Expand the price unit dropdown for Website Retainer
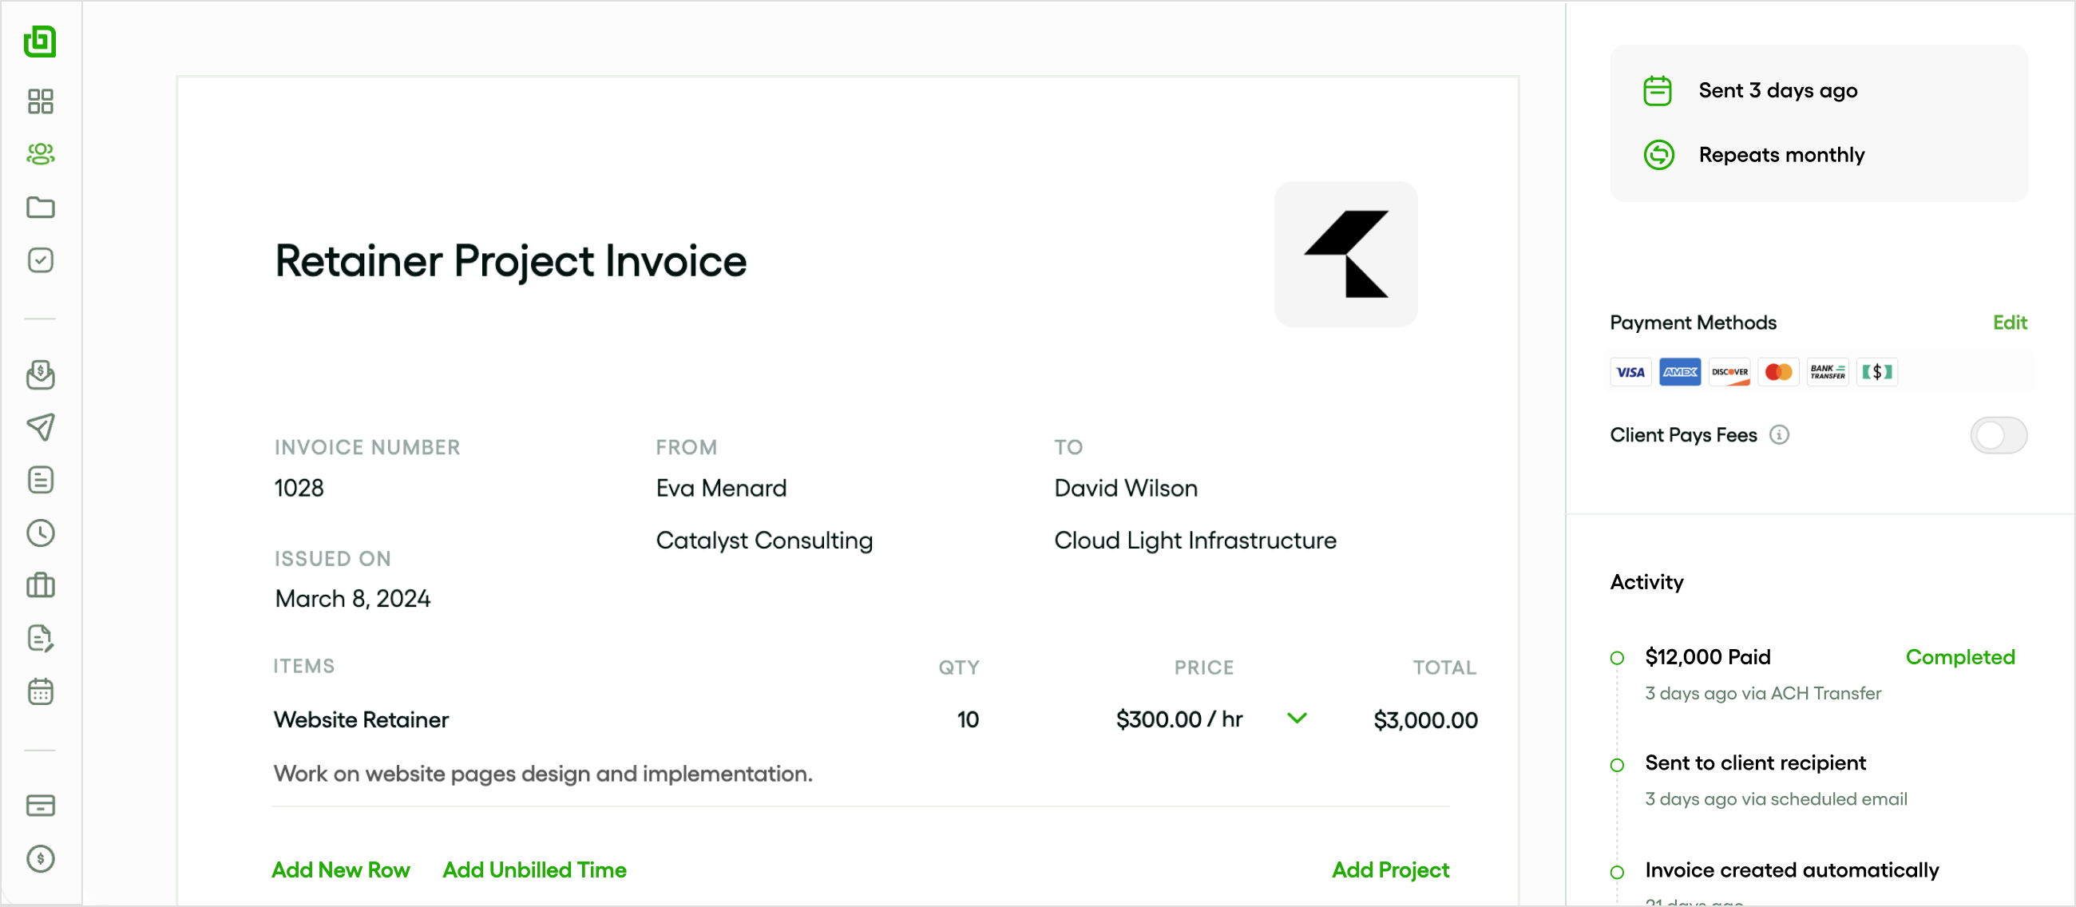Screen dimensions: 2076x907 [1296, 719]
